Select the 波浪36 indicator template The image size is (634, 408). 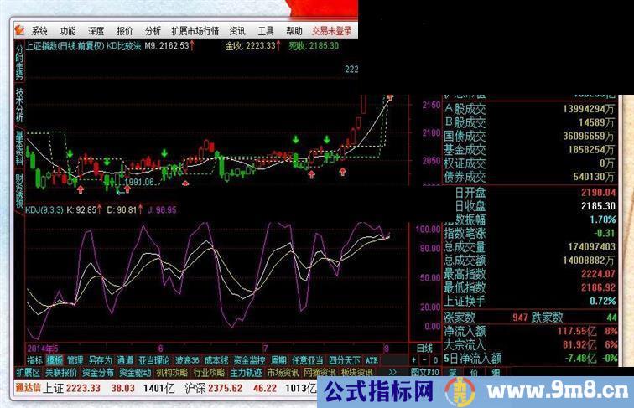coord(187,359)
